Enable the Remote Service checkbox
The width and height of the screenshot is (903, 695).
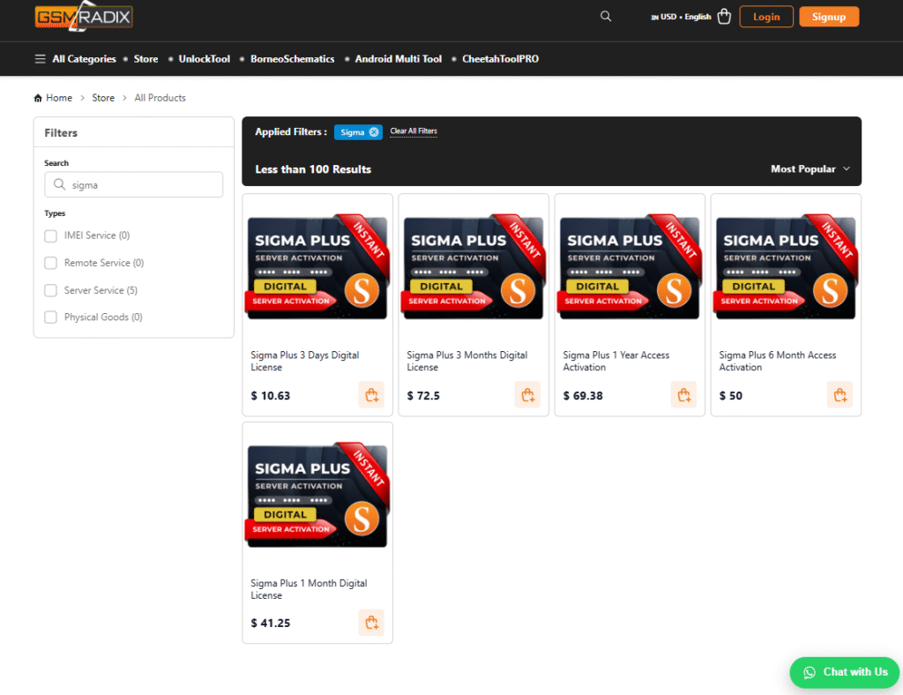coord(51,263)
